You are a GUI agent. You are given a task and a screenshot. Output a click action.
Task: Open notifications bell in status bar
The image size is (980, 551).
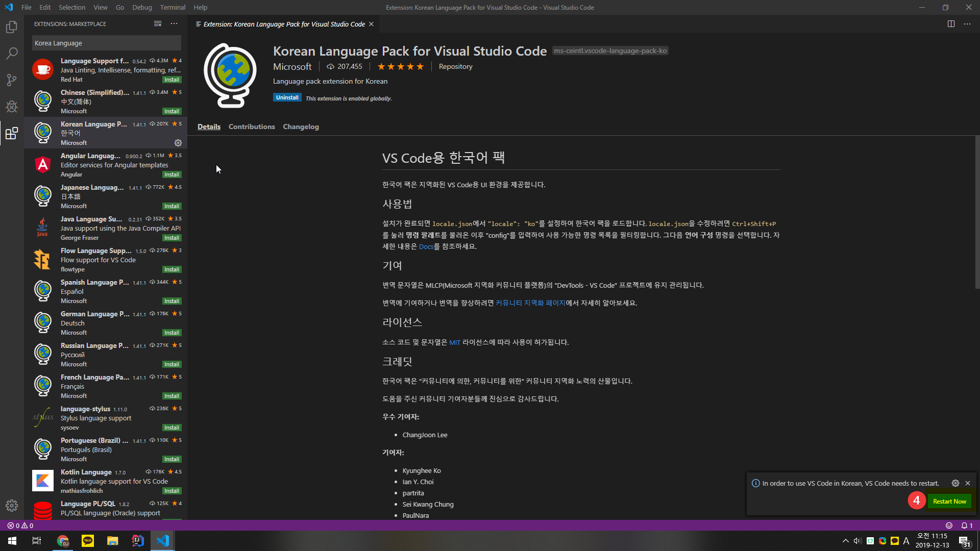tap(964, 525)
